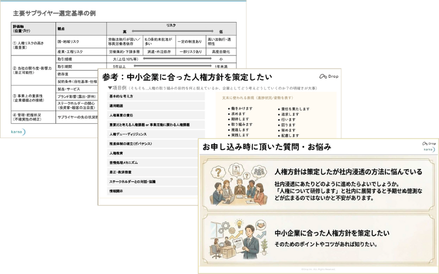Click the 一部リスクあり cell

191,52
